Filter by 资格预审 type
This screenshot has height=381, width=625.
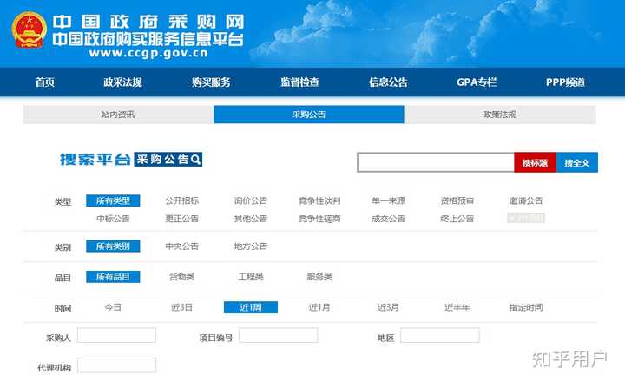pyautogui.click(x=457, y=200)
